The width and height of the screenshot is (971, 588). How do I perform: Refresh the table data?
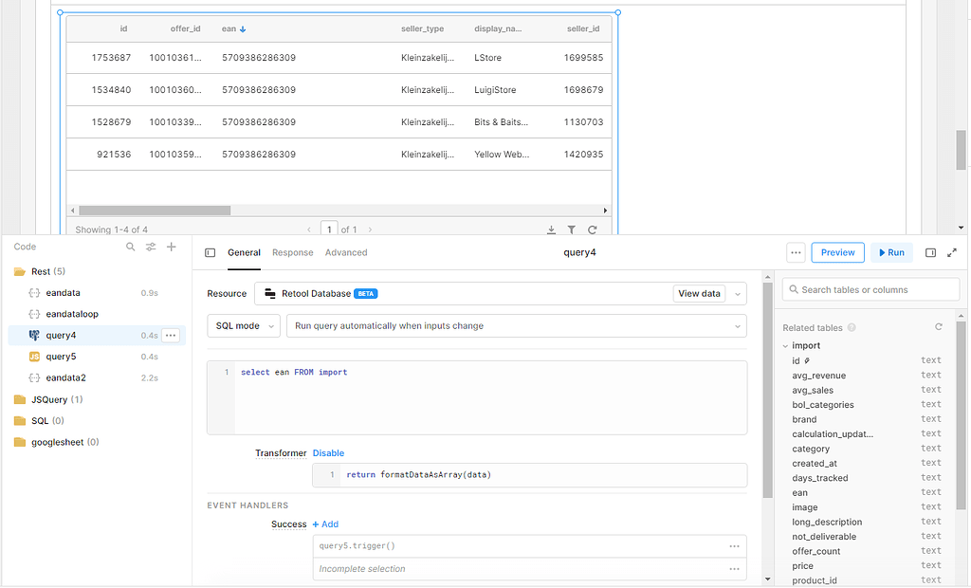tap(593, 230)
